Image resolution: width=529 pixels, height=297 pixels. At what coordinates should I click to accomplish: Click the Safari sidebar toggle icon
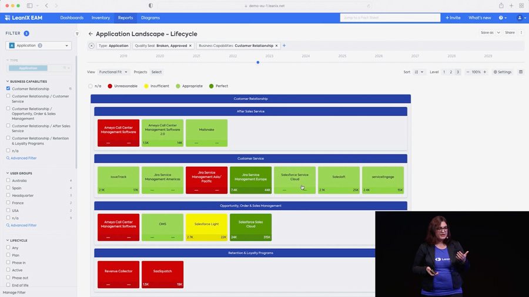click(x=30, y=6)
